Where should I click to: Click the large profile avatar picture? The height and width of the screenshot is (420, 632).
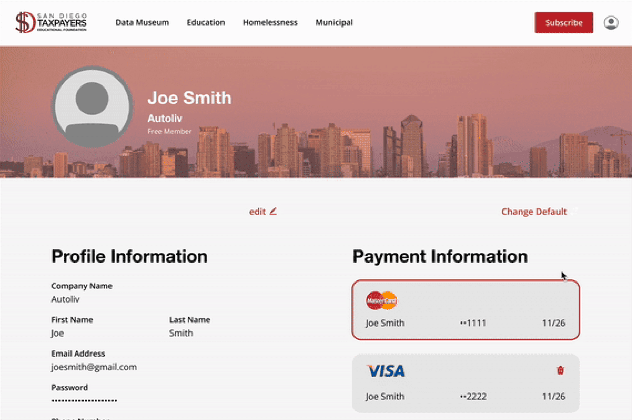point(92,107)
